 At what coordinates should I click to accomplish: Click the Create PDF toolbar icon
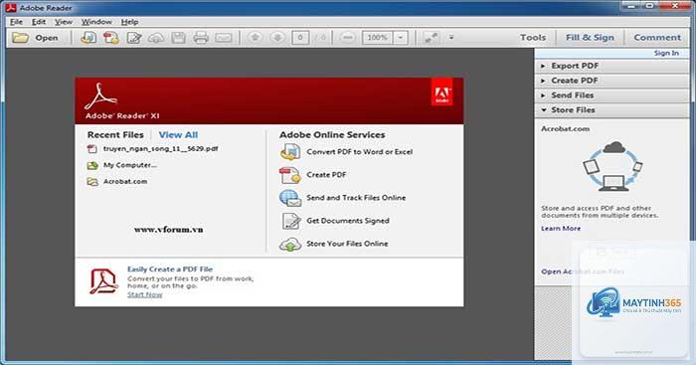tap(111, 38)
